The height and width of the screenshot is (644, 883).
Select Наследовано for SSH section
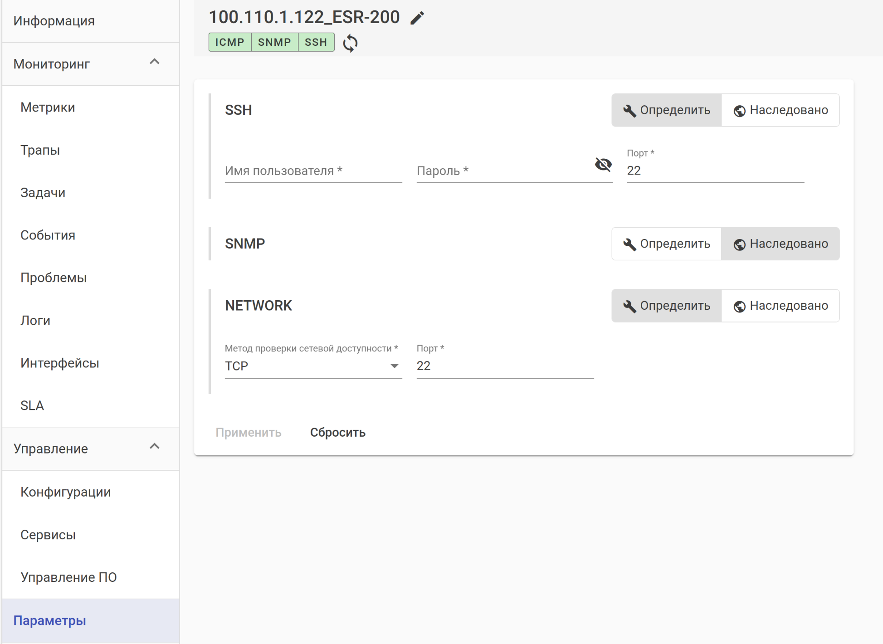(781, 110)
